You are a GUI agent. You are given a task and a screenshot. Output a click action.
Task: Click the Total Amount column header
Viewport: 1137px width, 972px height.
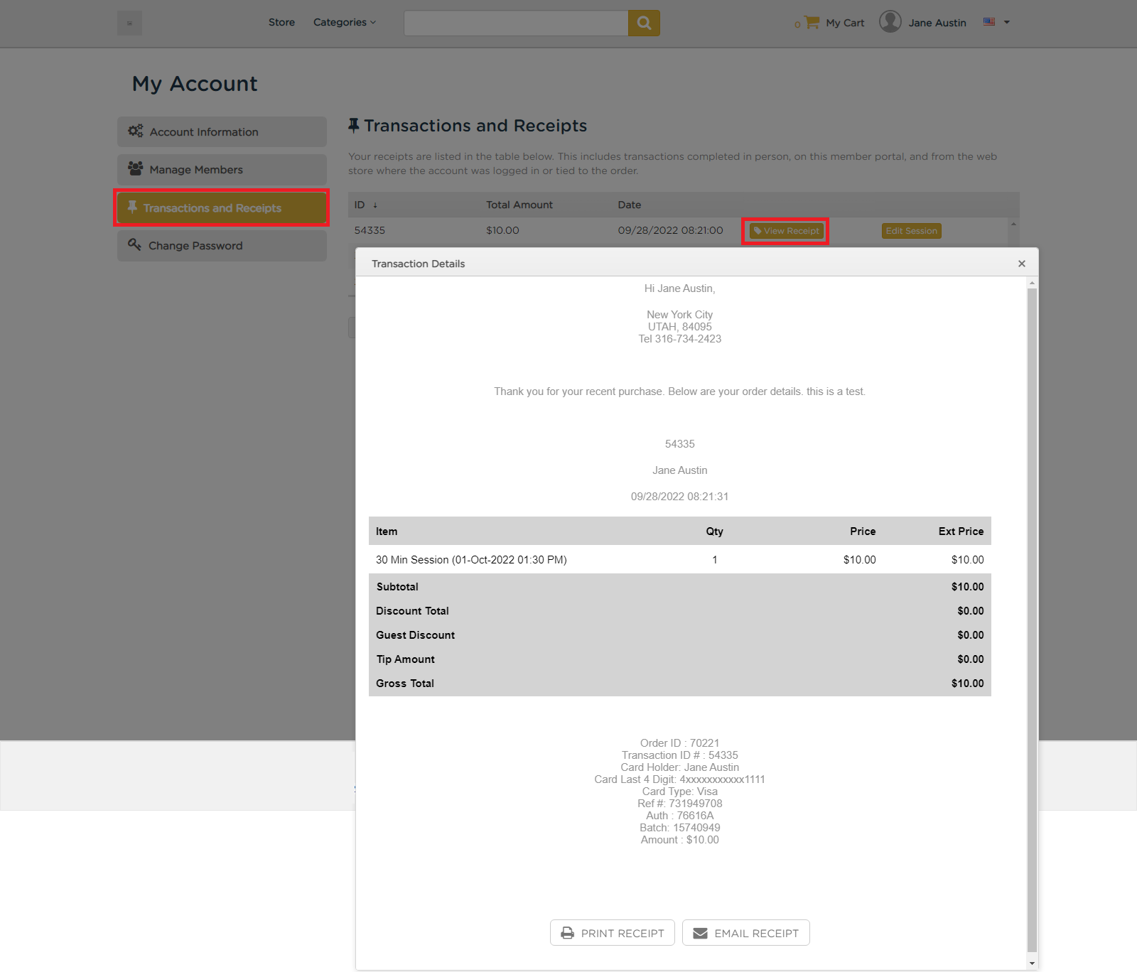pyautogui.click(x=519, y=205)
